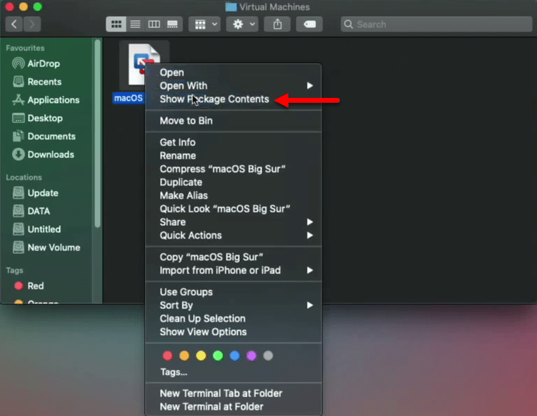Screen dimensions: 537x416
Task: Expand the Share submenu in context menu
Action: point(234,222)
